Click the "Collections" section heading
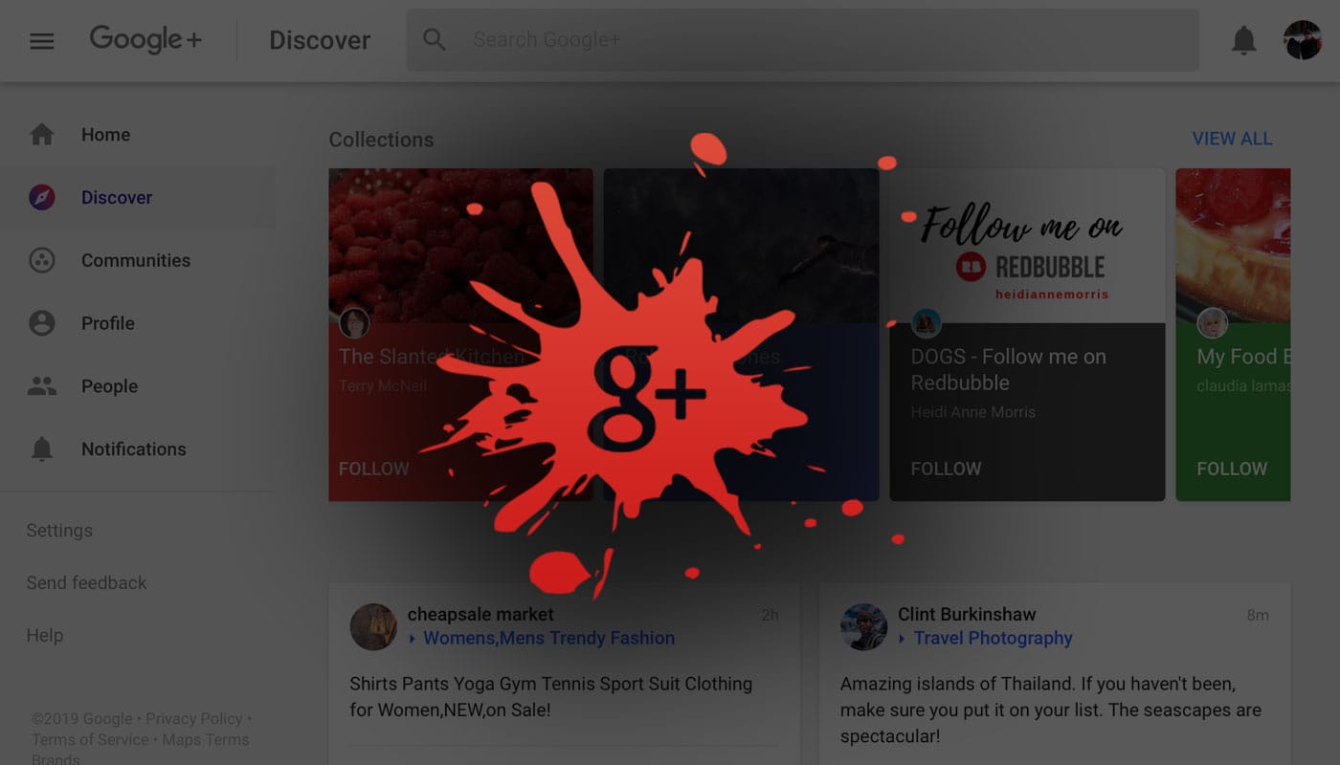Viewport: 1340px width, 765px height. coord(381,140)
